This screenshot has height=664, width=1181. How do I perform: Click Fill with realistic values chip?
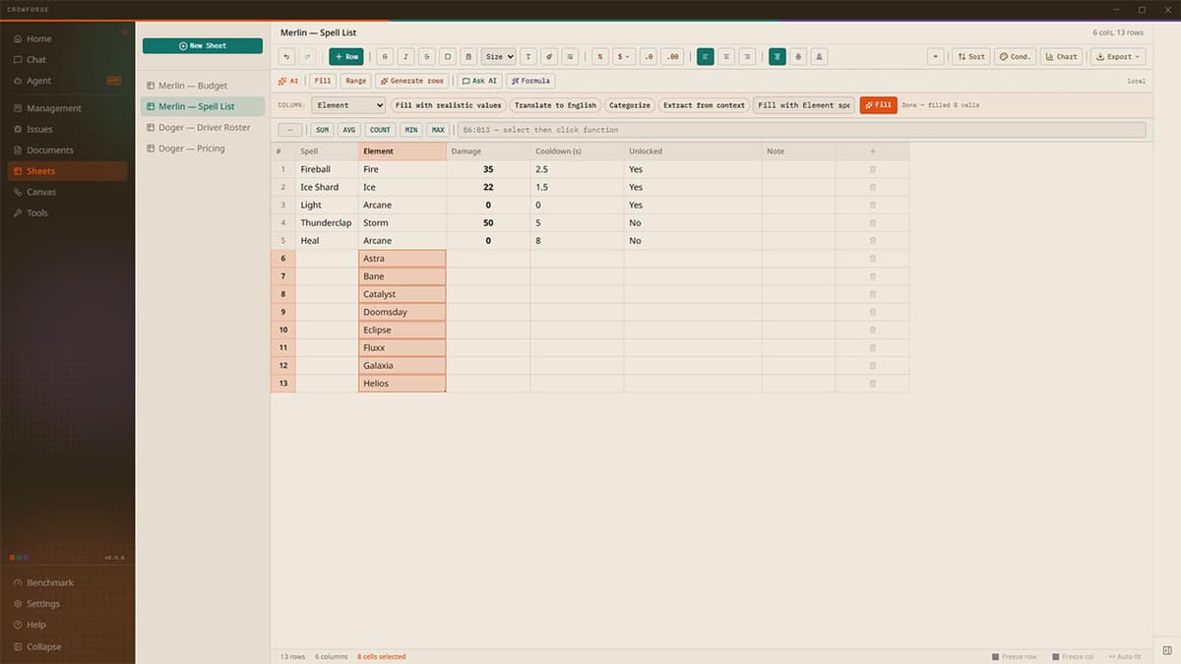448,105
